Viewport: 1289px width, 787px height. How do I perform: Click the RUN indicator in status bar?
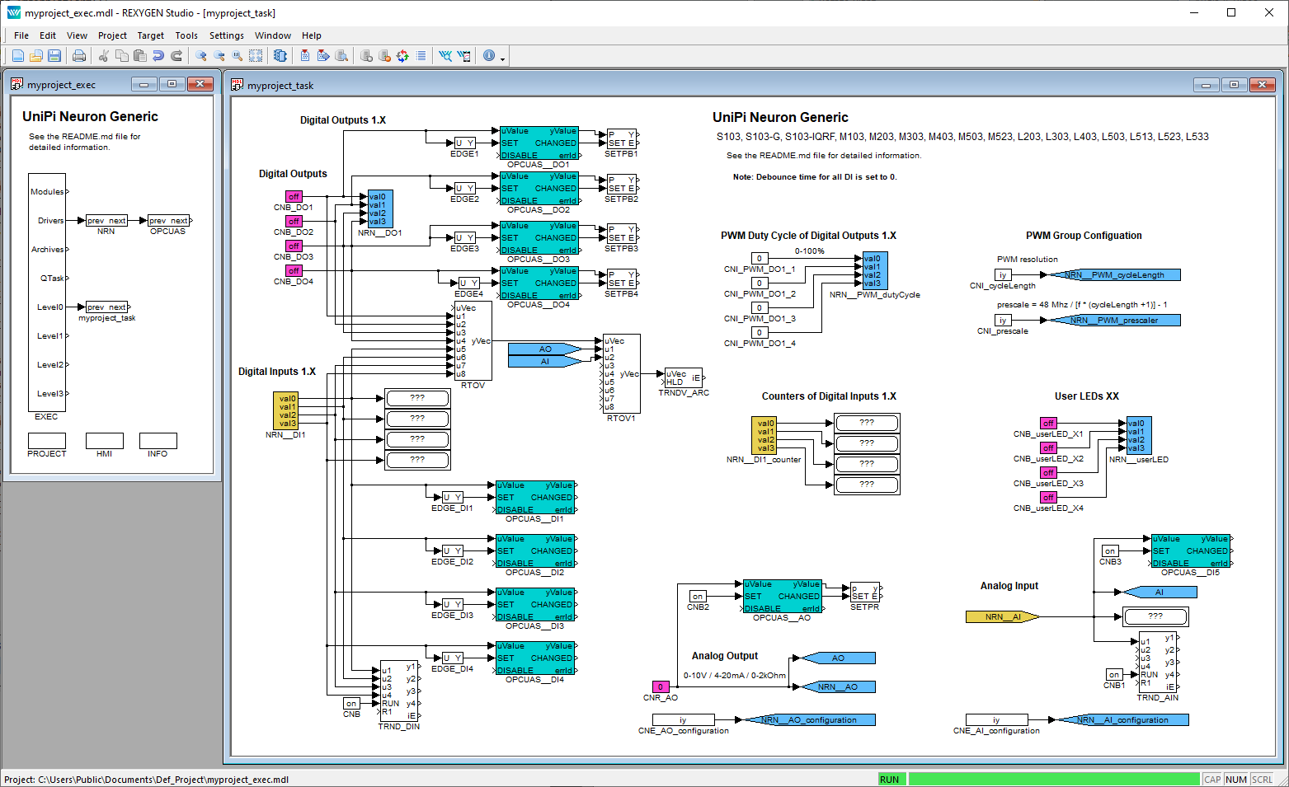892,780
